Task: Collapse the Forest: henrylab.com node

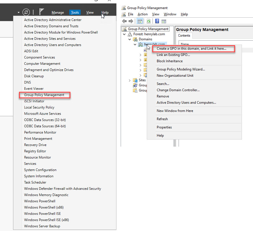Action: 124,34
